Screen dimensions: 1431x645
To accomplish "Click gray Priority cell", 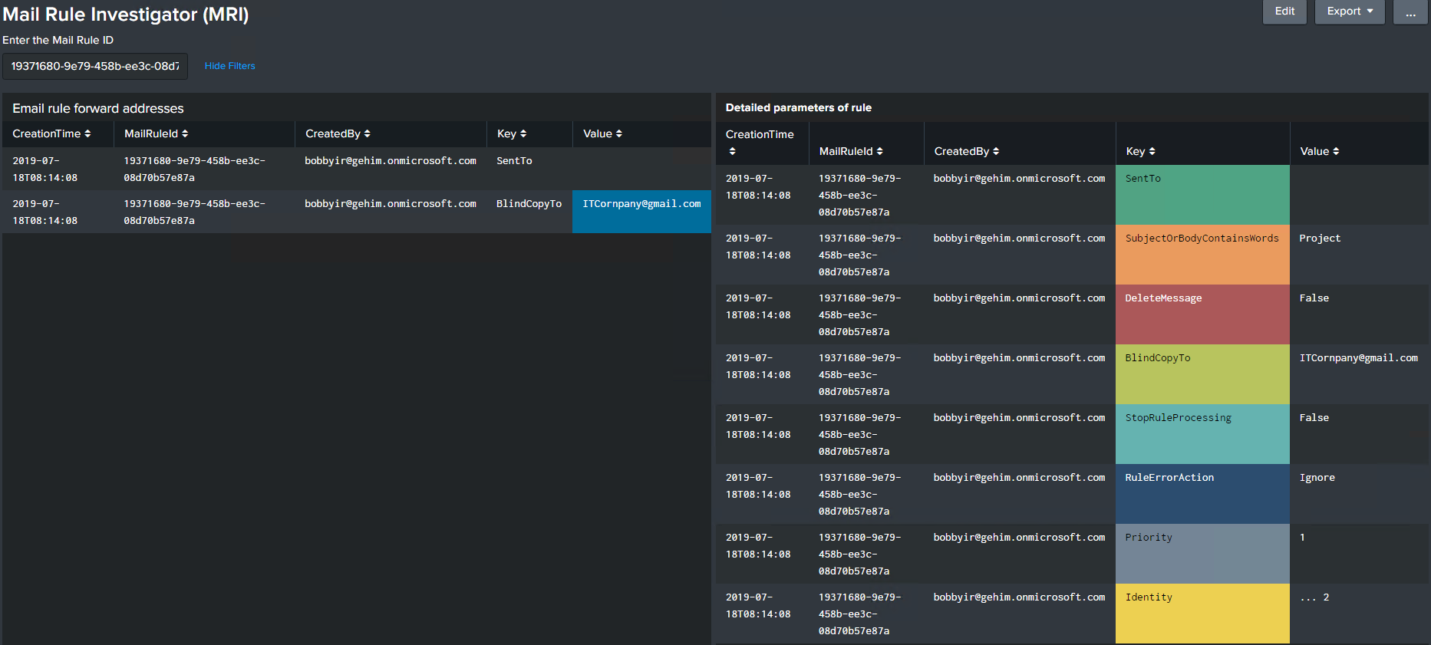I will click(1202, 554).
